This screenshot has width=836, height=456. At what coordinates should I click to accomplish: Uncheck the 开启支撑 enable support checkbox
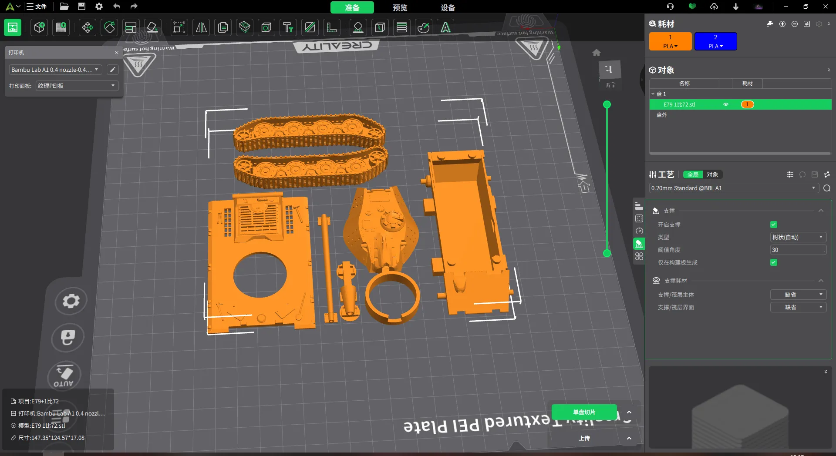pyautogui.click(x=774, y=225)
